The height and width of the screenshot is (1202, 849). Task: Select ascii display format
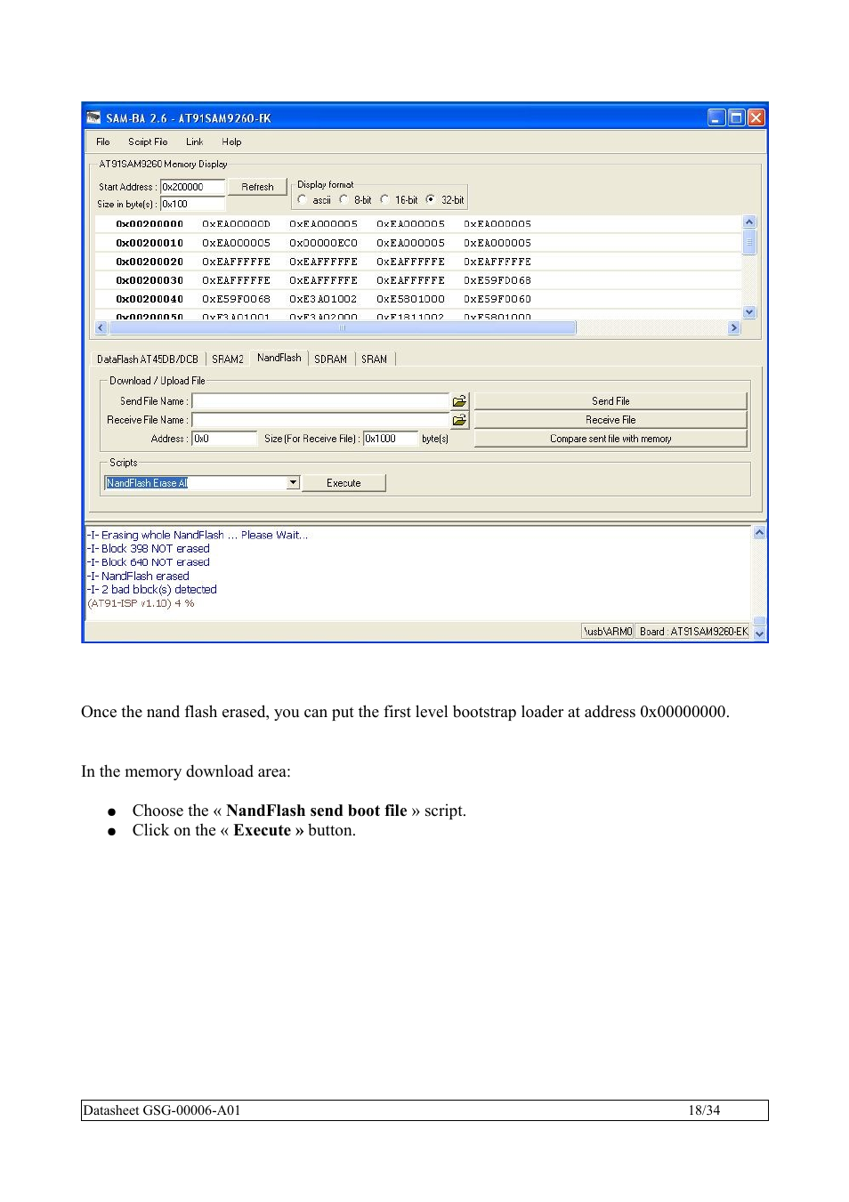point(303,199)
